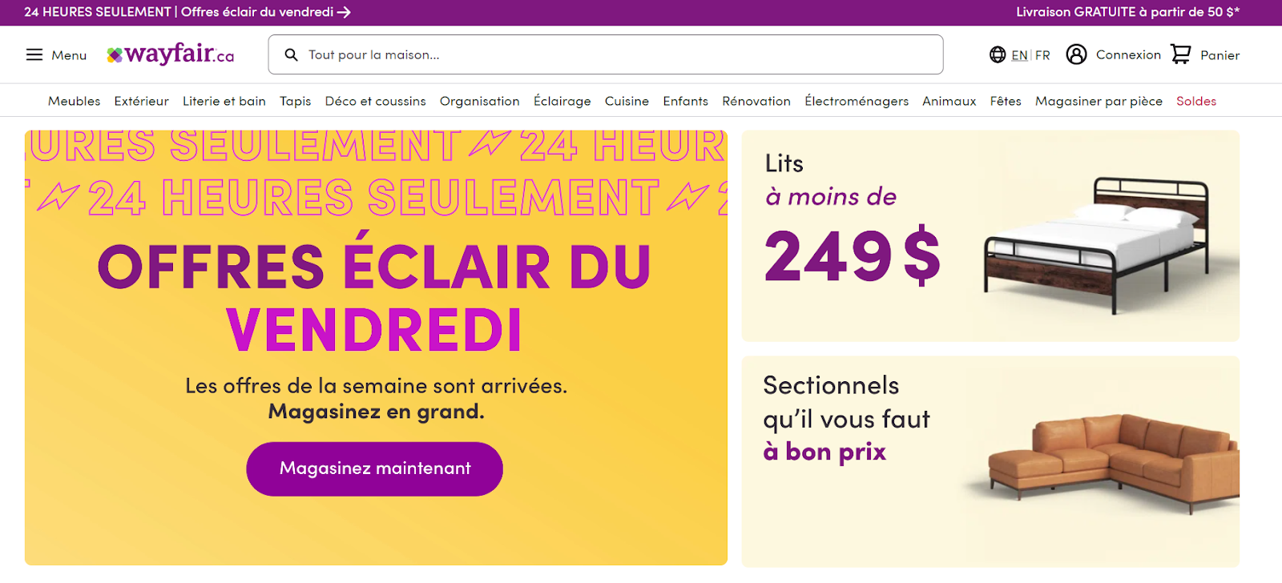Click the Wayfair.ca logo
1282x583 pixels.
[x=171, y=54]
